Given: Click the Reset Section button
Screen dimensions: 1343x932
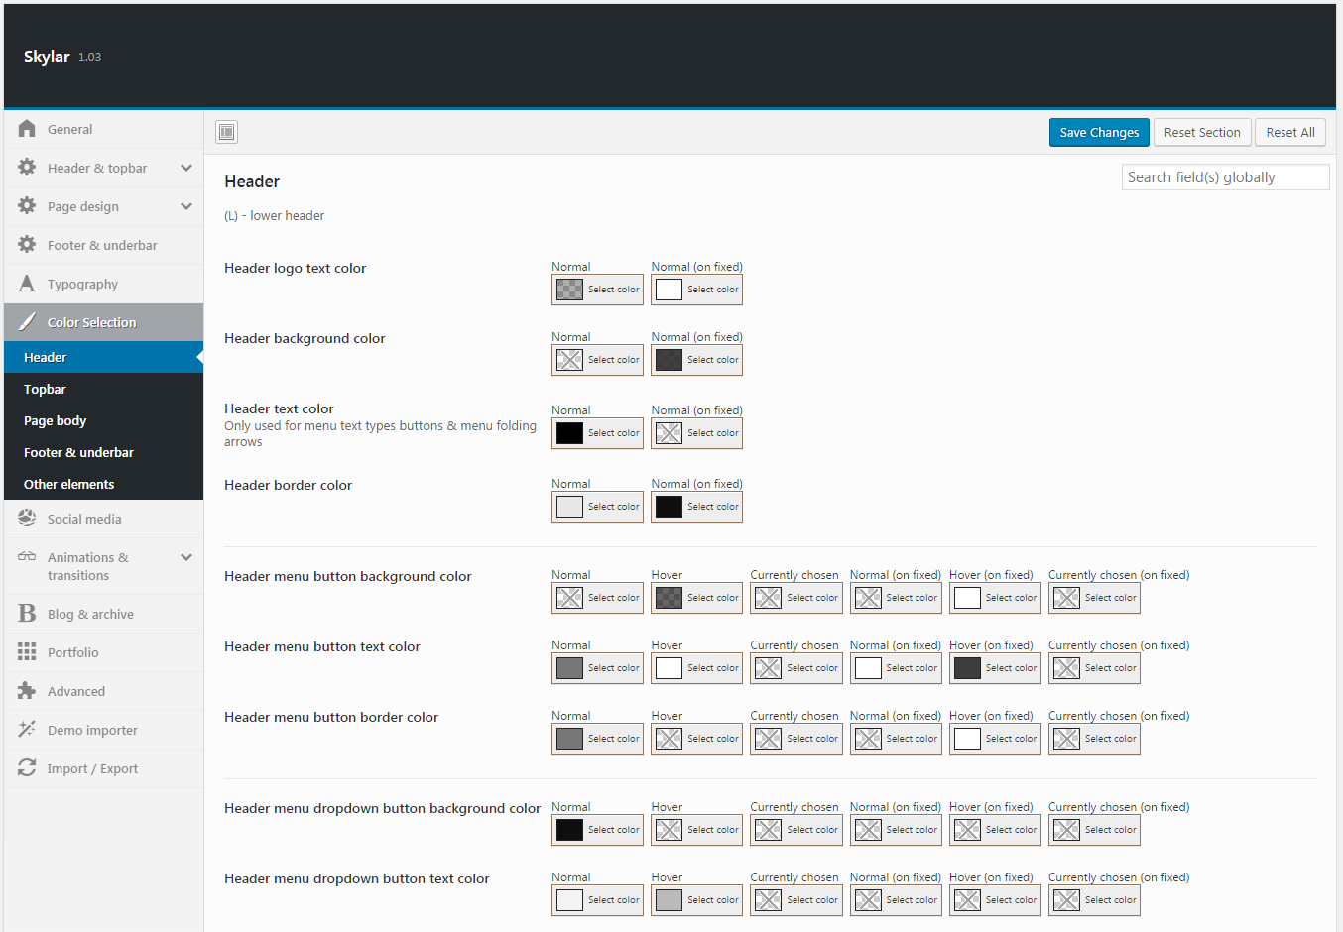Looking at the screenshot, I should pyautogui.click(x=1202, y=132).
